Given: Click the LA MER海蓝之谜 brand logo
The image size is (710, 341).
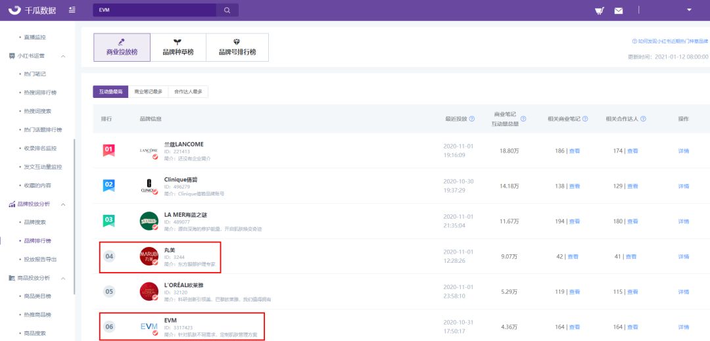Looking at the screenshot, I should click(149, 221).
